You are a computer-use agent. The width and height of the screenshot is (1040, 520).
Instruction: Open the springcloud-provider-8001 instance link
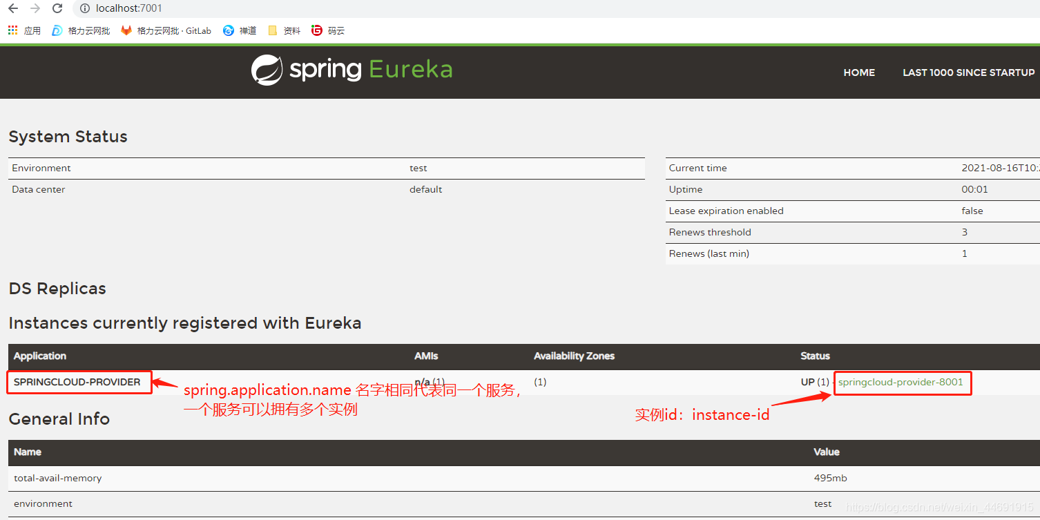tap(901, 382)
